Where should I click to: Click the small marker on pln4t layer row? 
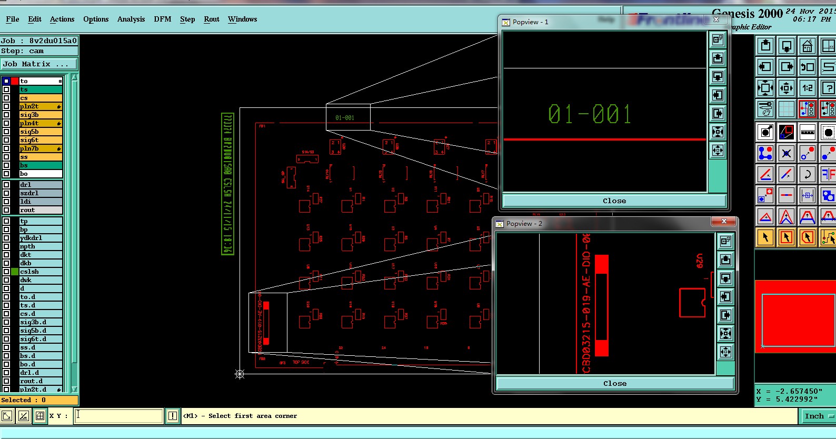(59, 123)
